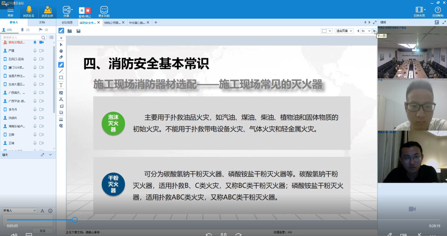
Task: Show all 20 participants filter
Action: point(7,30)
